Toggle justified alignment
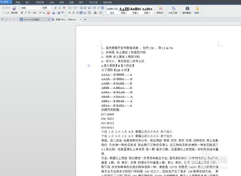 pyautogui.click(x=81, y=13)
